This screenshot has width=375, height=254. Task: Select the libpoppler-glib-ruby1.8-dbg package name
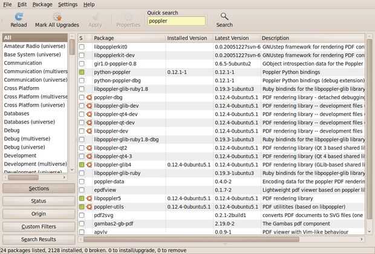(x=126, y=140)
